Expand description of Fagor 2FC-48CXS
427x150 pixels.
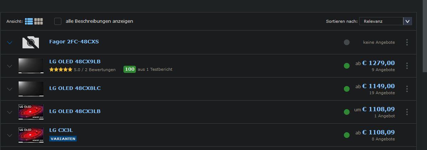point(10,43)
